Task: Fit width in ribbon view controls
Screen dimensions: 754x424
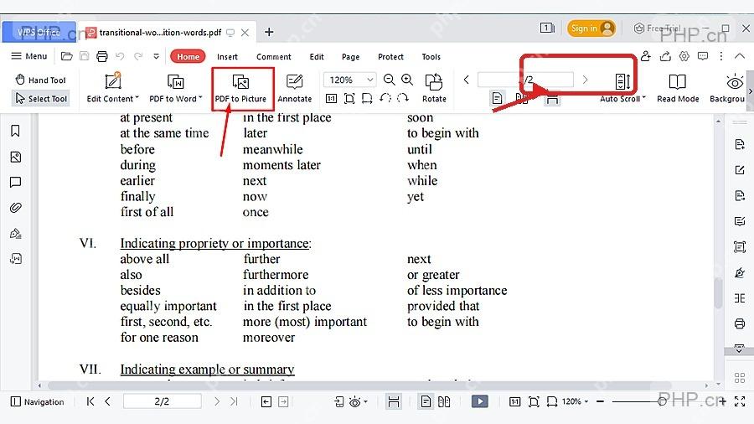Action: tap(367, 99)
